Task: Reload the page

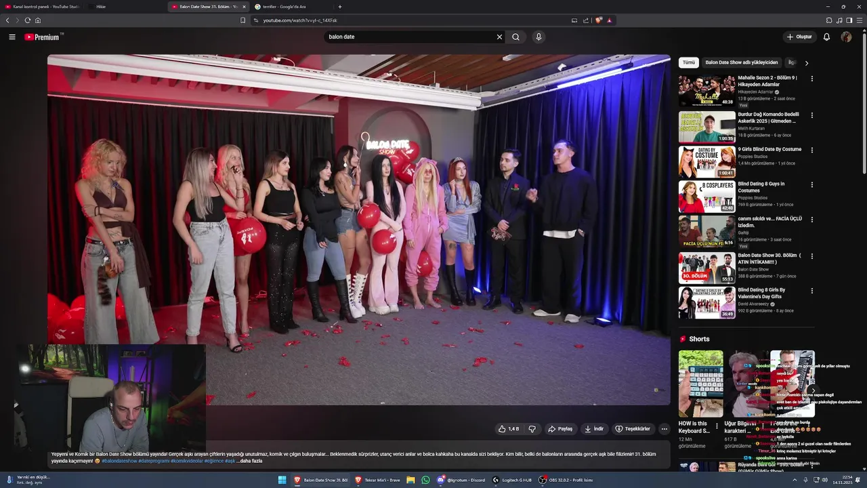Action: pyautogui.click(x=27, y=20)
